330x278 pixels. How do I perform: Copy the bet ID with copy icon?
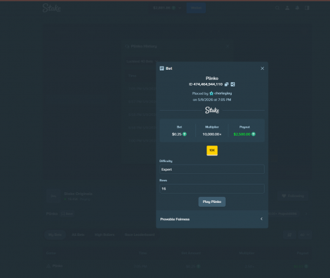point(226,84)
